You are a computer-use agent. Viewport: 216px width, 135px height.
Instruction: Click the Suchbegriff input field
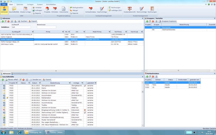[x=21, y=27]
